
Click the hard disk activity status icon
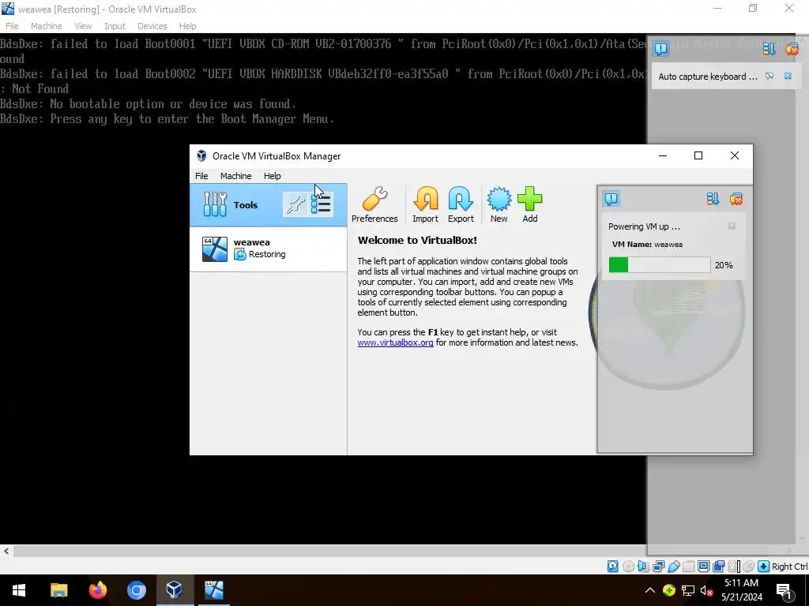(613, 567)
